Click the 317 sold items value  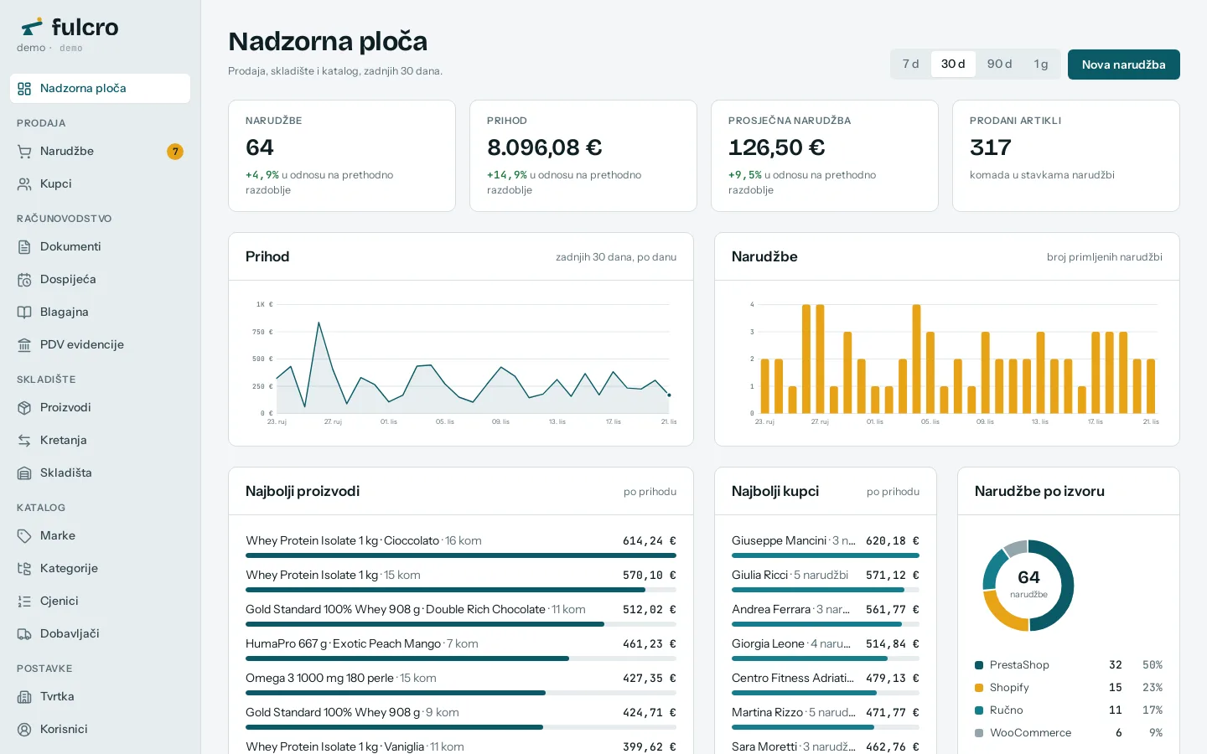pos(991,147)
